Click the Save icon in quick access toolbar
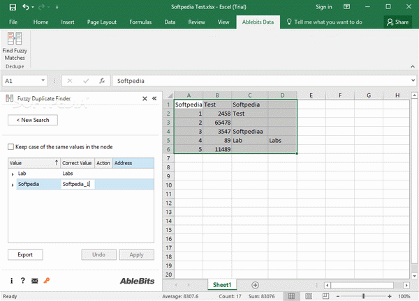Image resolution: width=419 pixels, height=301 pixels. (x=13, y=7)
